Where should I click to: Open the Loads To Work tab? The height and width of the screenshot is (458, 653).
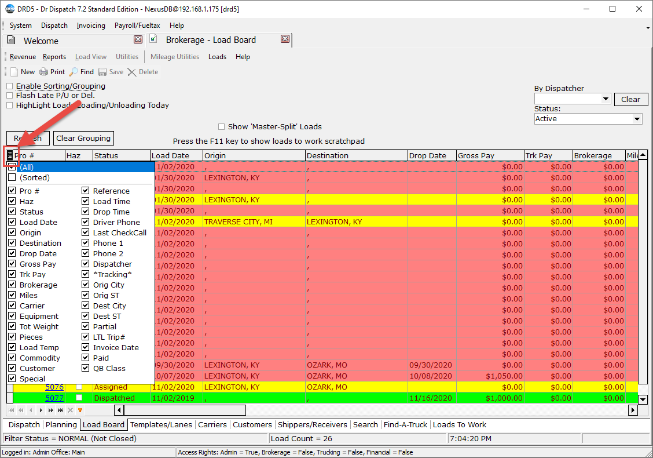pyautogui.click(x=459, y=424)
